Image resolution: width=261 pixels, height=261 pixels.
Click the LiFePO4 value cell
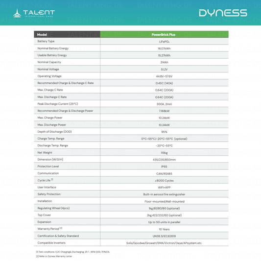point(164,42)
